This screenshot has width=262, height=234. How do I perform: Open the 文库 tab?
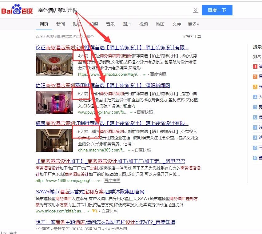(177, 24)
